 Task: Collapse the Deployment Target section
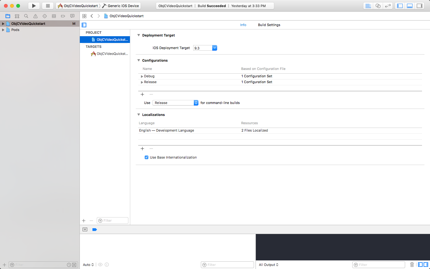coord(139,35)
